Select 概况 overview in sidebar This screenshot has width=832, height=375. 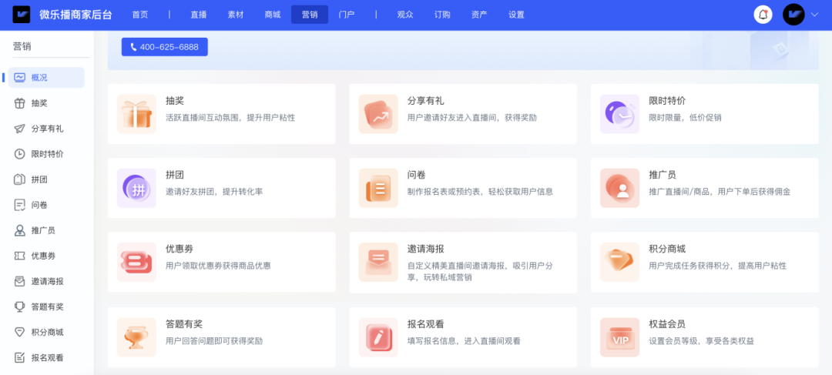pyautogui.click(x=39, y=78)
